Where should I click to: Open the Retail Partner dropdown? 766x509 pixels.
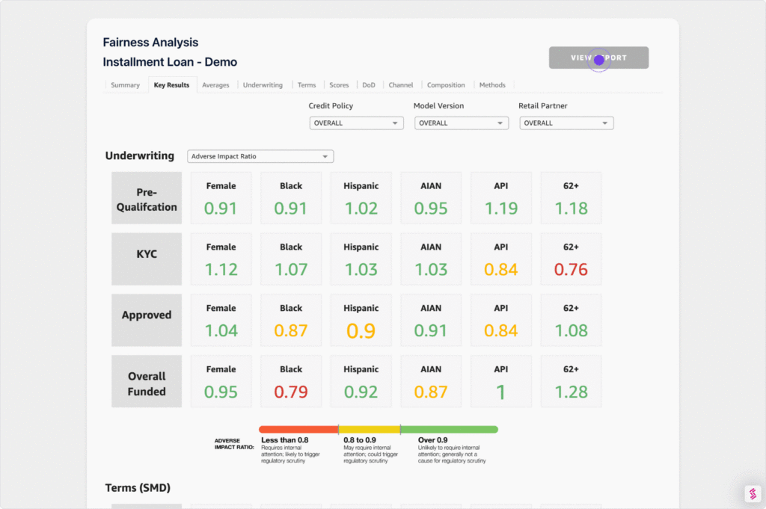click(x=566, y=123)
